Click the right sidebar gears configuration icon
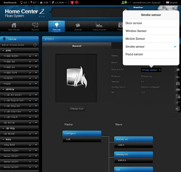The width and height of the screenshot is (181, 172). (178, 102)
